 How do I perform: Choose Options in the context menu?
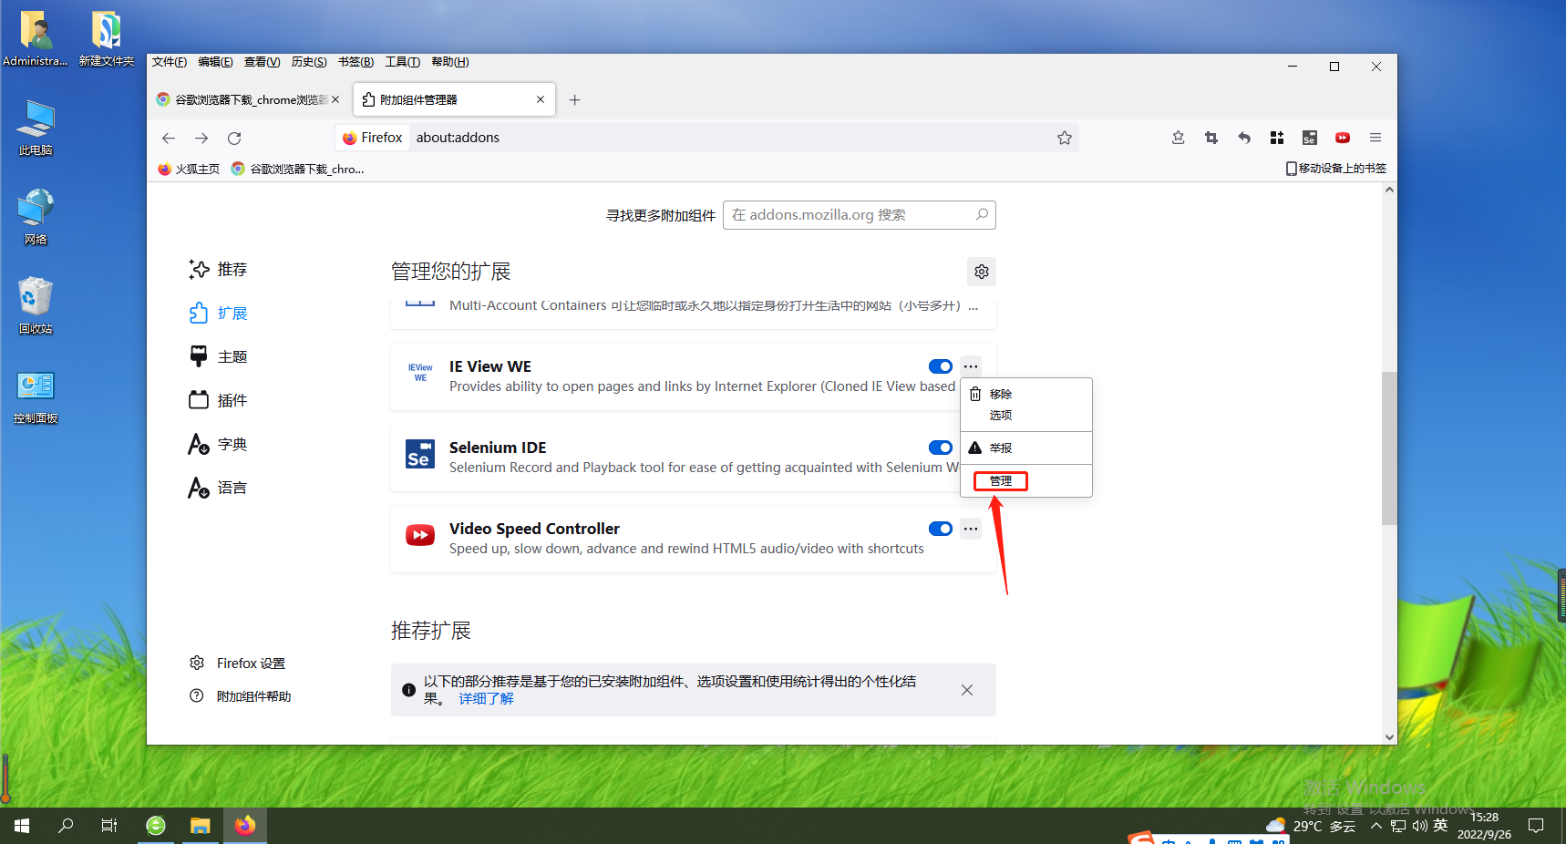pyautogui.click(x=1025, y=415)
